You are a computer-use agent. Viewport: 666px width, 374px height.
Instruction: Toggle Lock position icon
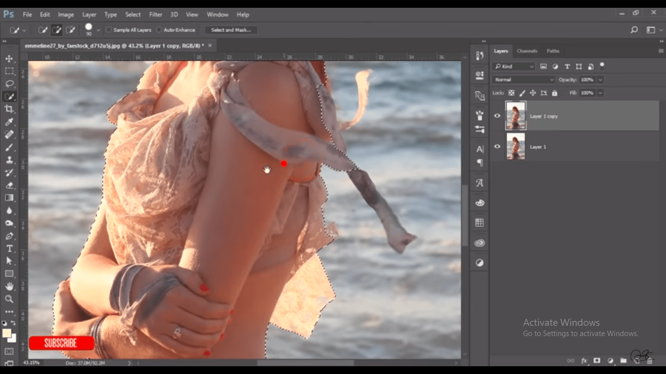(x=533, y=93)
